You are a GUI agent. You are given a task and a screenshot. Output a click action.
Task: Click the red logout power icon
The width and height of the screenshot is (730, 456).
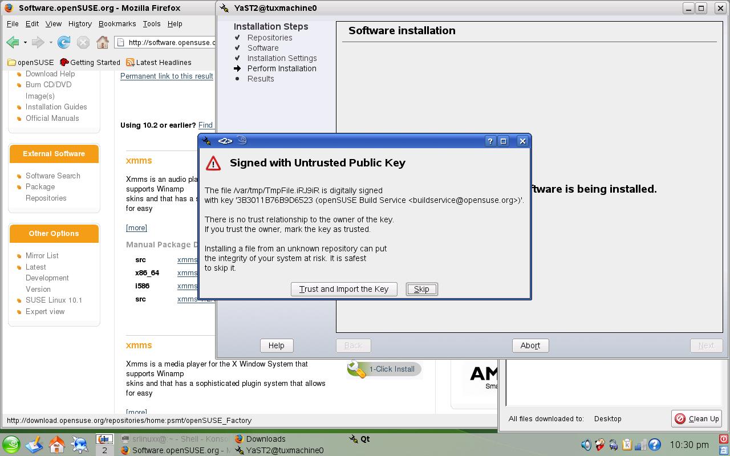click(723, 439)
